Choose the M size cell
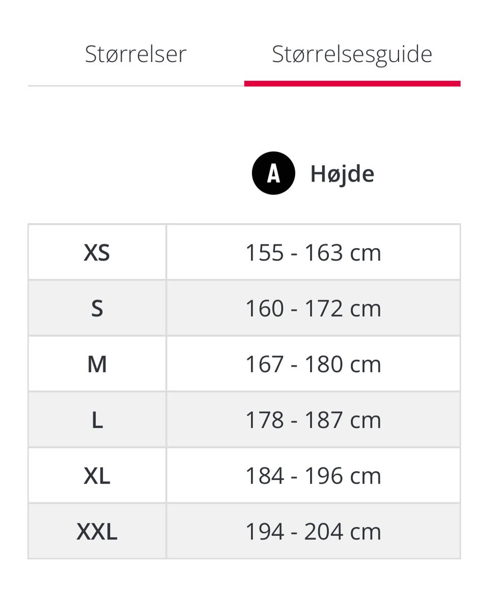Viewport: 488px width, 606px height. tap(97, 365)
